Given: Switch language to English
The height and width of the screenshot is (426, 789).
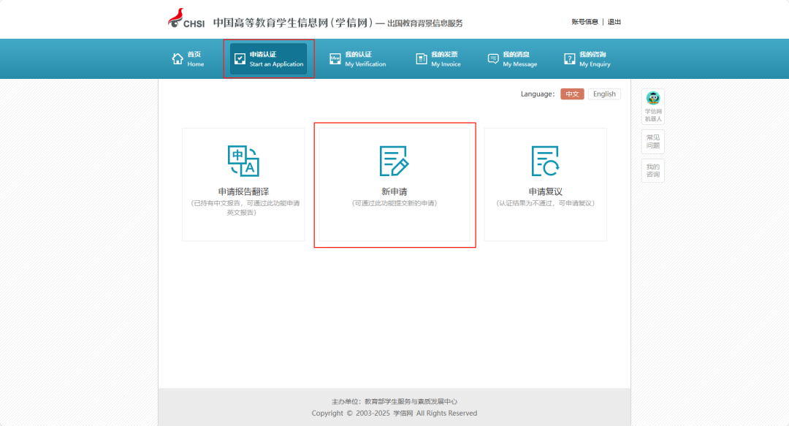Looking at the screenshot, I should [x=604, y=94].
